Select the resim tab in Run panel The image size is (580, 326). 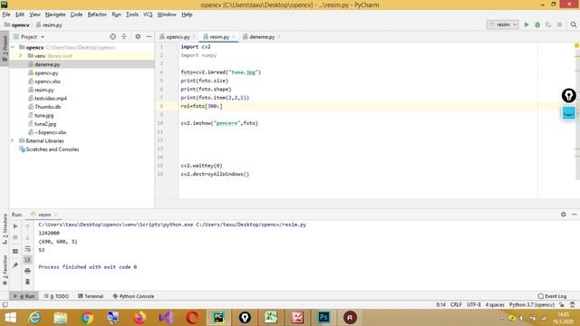[44, 215]
